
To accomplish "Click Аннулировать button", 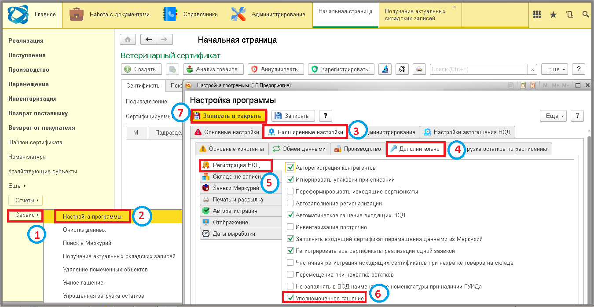I will coord(276,69).
